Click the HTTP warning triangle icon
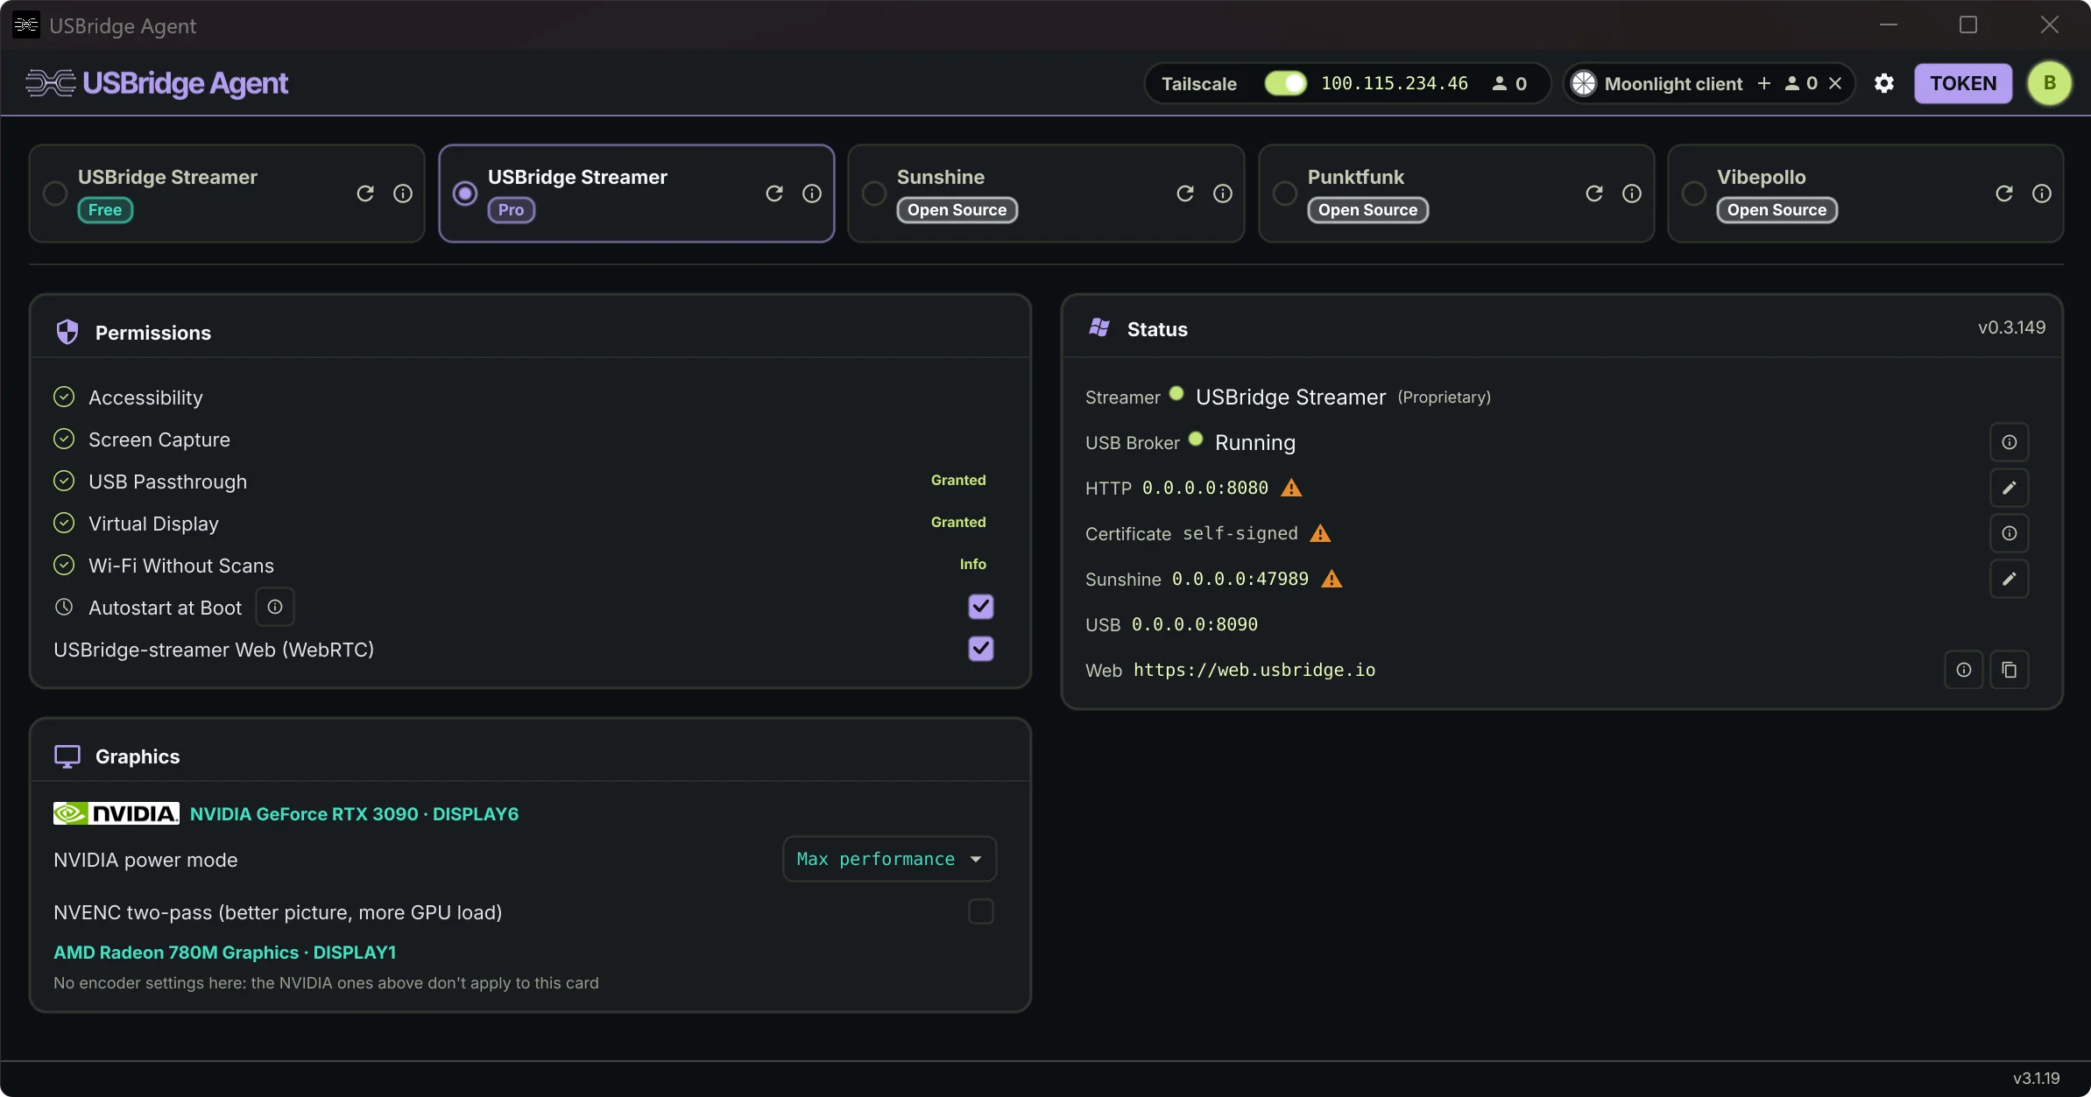Viewport: 2091px width, 1097px height. [x=1291, y=488]
